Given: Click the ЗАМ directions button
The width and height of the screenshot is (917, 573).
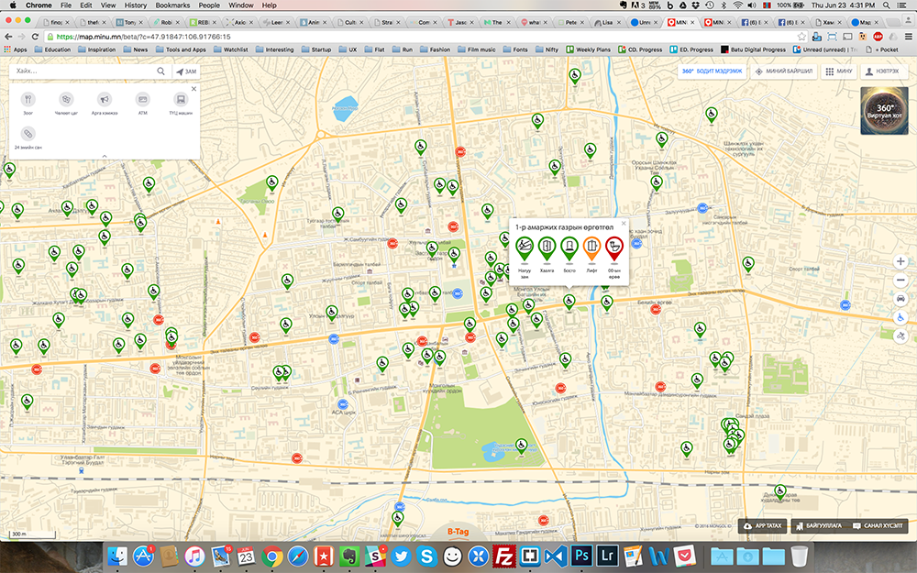Looking at the screenshot, I should (x=186, y=71).
